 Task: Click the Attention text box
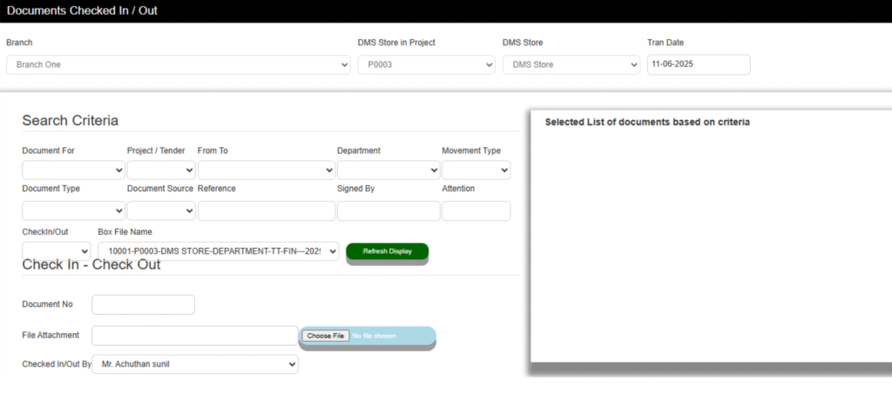[476, 211]
